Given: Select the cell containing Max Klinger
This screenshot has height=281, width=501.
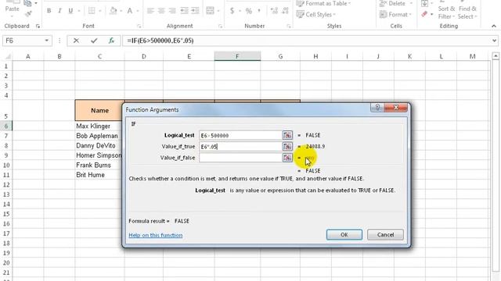Looking at the screenshot, I should point(99,126).
